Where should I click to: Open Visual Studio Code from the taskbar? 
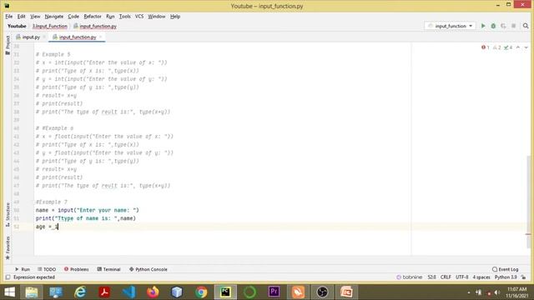coord(128,292)
